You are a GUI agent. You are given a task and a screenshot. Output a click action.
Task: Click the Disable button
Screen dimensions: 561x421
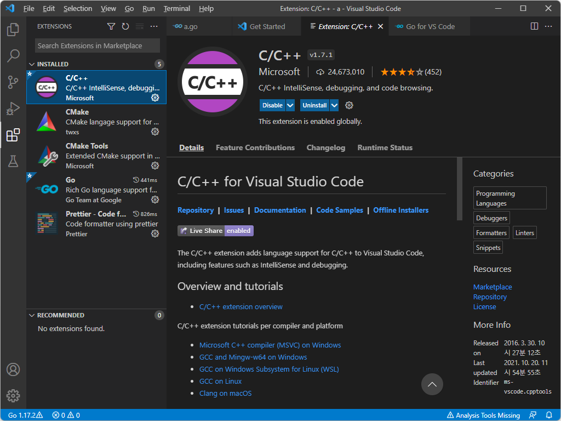pos(272,105)
